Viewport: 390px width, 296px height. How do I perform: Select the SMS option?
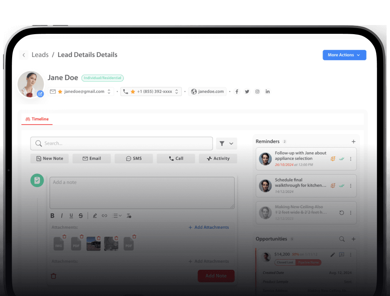point(134,159)
